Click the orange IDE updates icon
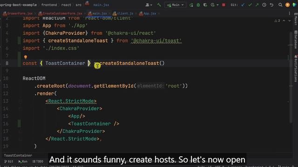 [288, 5]
